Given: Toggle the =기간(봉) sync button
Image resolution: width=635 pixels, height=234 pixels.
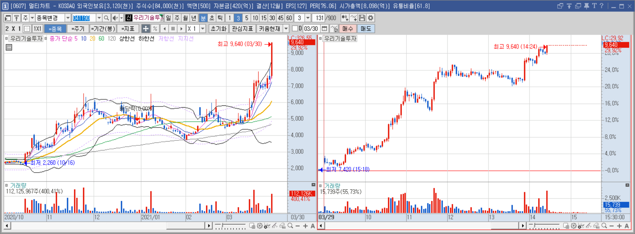Looking at the screenshot, I should 103,29.
